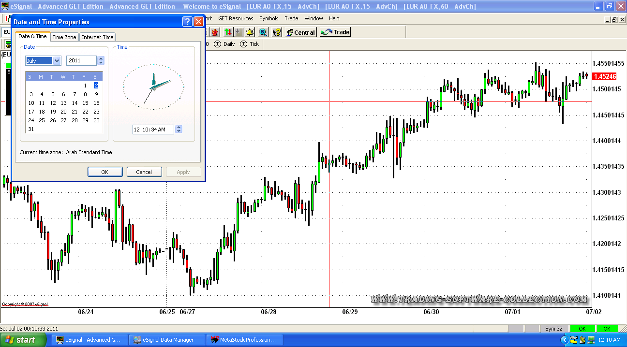627x347 pixels.
Task: Cancel the Date and Time dialog
Action: [x=144, y=172]
